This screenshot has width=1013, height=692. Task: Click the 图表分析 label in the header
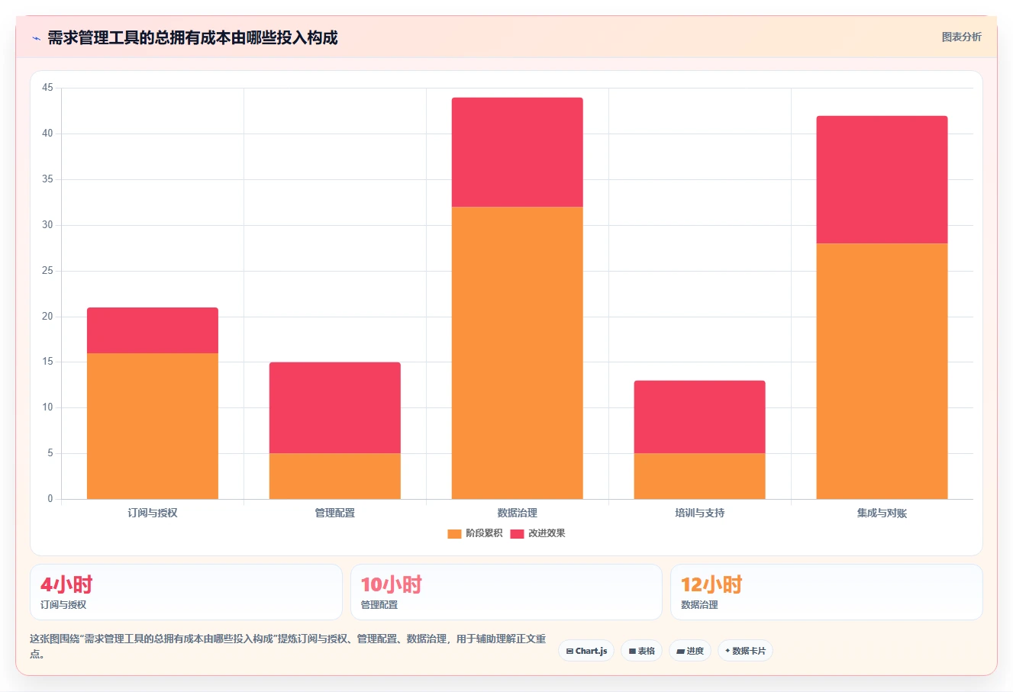(x=961, y=37)
